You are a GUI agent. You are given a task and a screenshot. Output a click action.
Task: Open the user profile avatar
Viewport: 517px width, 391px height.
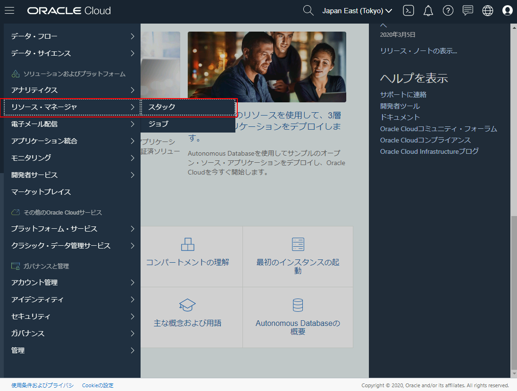[507, 10]
